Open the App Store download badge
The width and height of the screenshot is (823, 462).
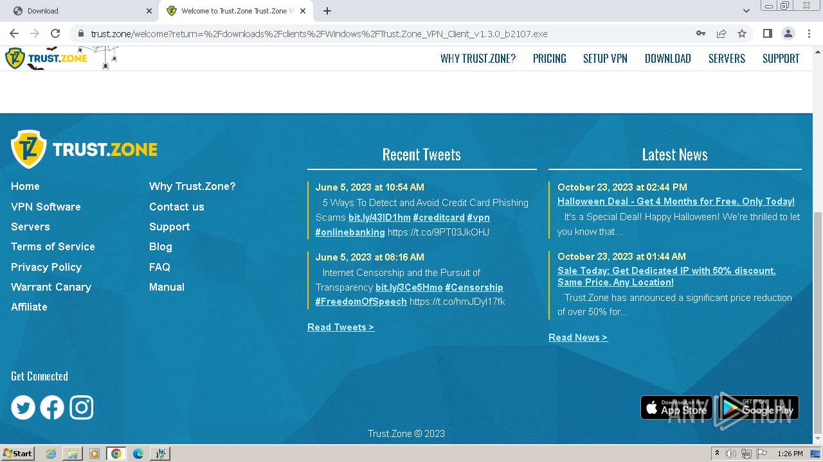point(676,407)
